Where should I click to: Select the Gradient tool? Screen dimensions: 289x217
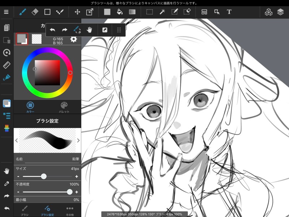pyautogui.click(x=132, y=12)
